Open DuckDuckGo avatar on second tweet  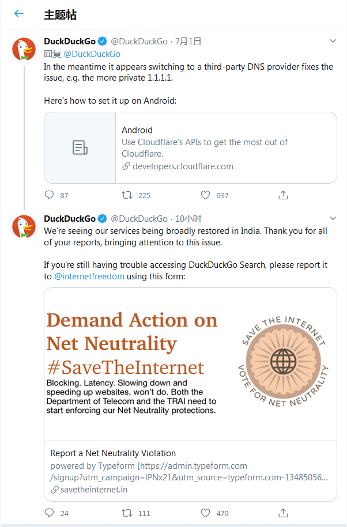(24, 227)
